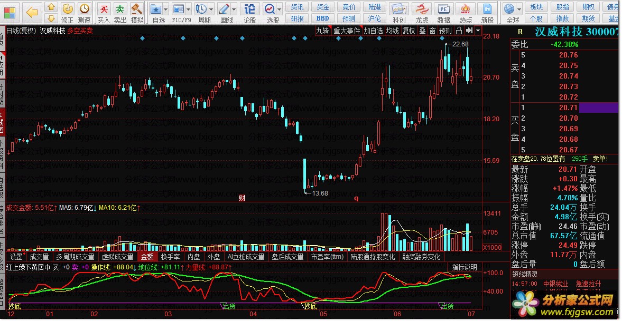This screenshot has width=622, height=321.
Task: Go back with the yellow left arrow
Action: tap(32, 12)
